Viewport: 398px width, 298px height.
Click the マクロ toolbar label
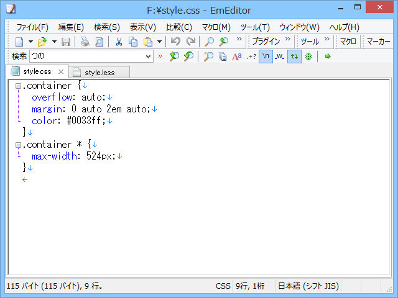tap(348, 42)
